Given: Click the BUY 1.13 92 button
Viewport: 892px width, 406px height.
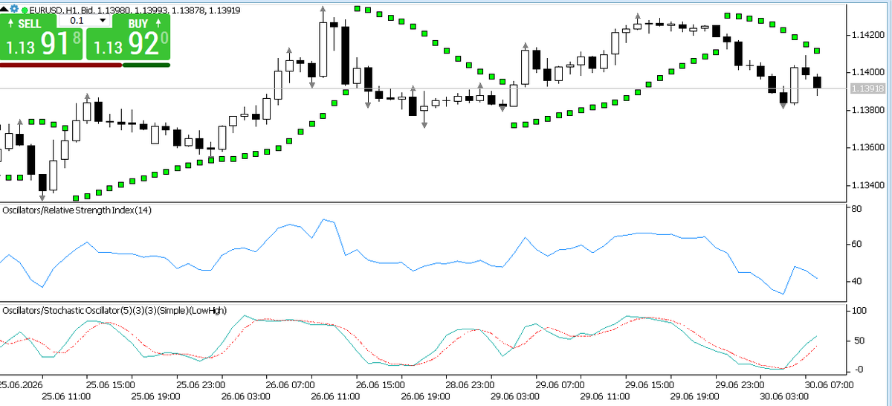Looking at the screenshot, I should tap(128, 39).
